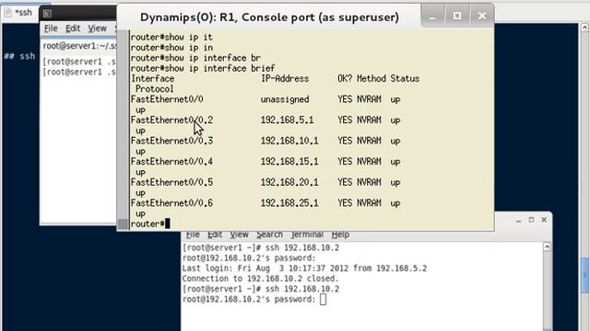Click IP address 192.168.10.1
This screenshot has width=590, height=331.
tap(289, 141)
